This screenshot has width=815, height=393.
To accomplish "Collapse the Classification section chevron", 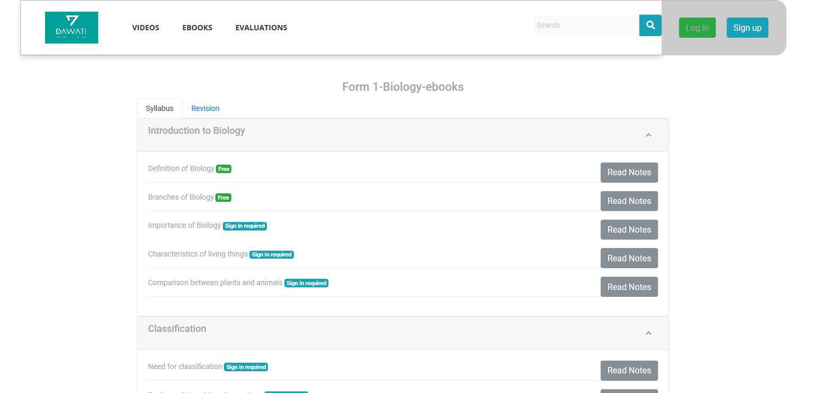I will pyautogui.click(x=648, y=334).
